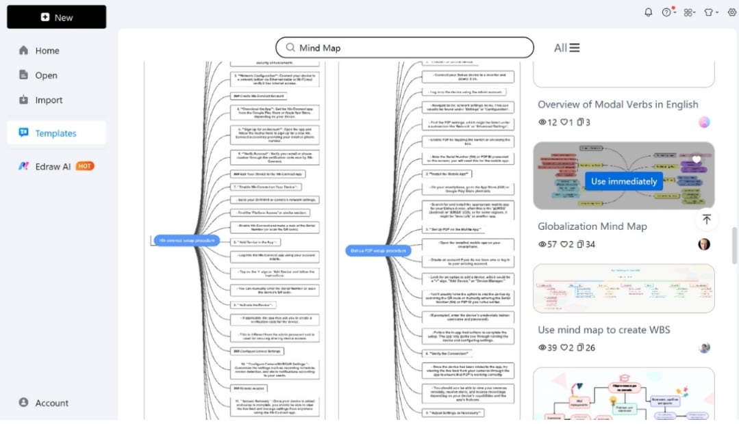Click the views eye icon under Globalization
This screenshot has width=739, height=424.
pyautogui.click(x=542, y=244)
